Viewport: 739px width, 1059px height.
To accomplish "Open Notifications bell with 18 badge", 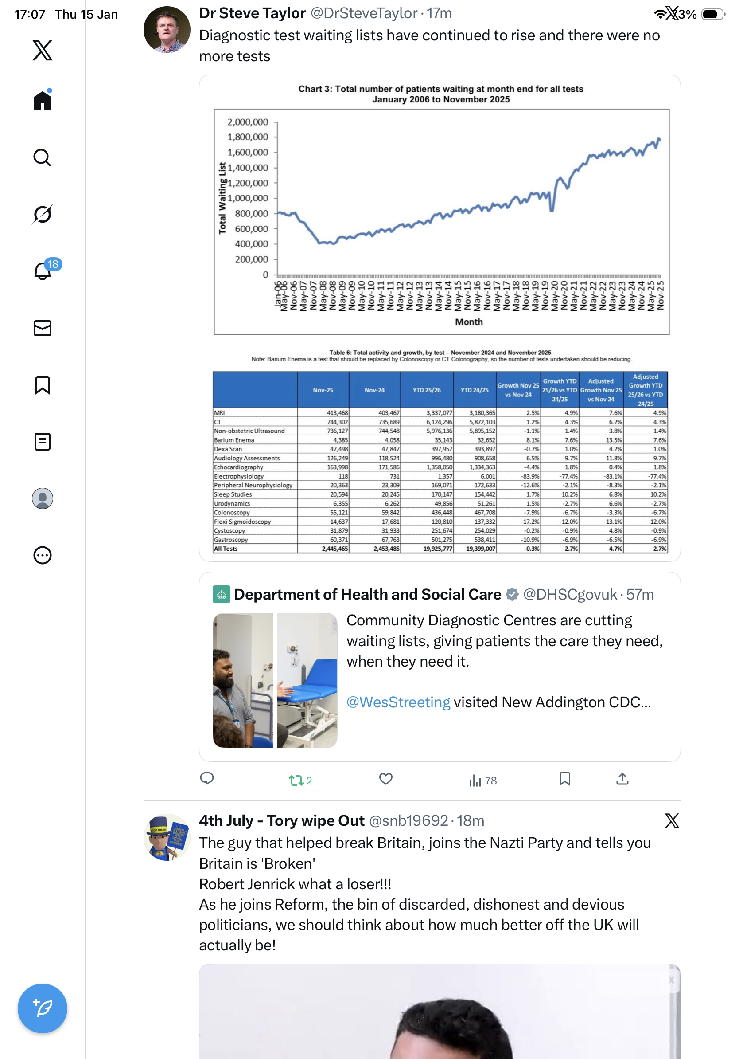I will 43,271.
